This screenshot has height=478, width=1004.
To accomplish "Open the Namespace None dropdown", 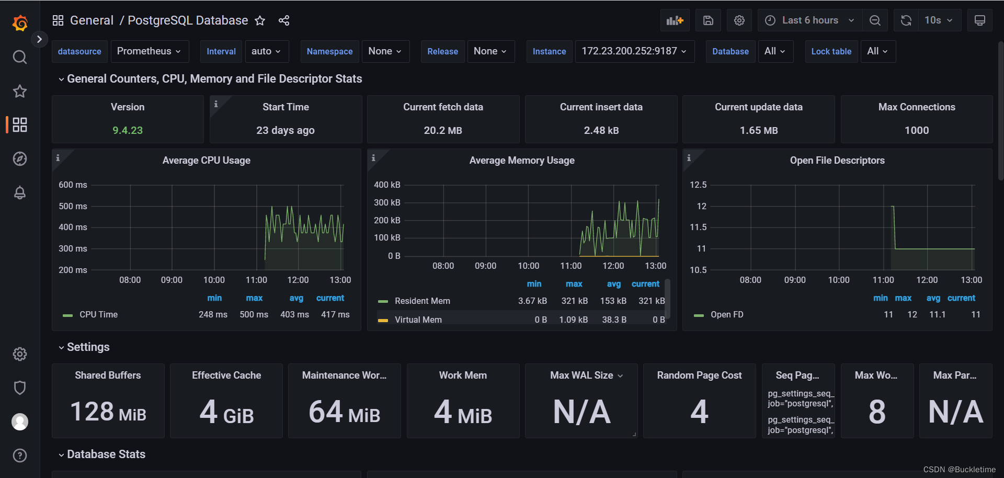I will click(385, 51).
